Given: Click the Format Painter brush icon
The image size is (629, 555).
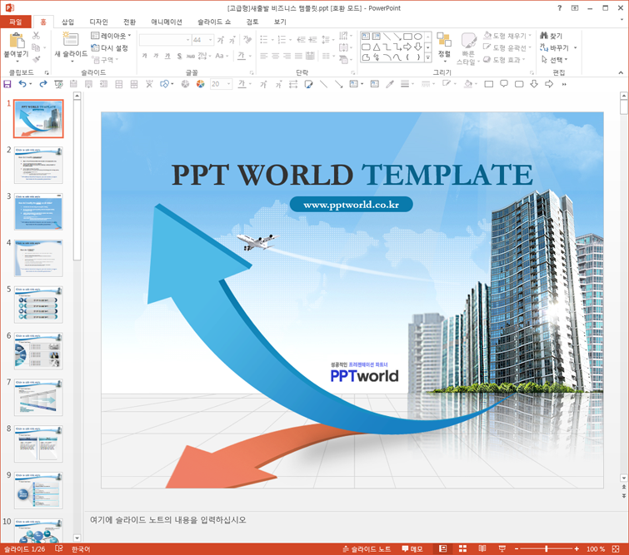Looking at the screenshot, I should pos(36,60).
